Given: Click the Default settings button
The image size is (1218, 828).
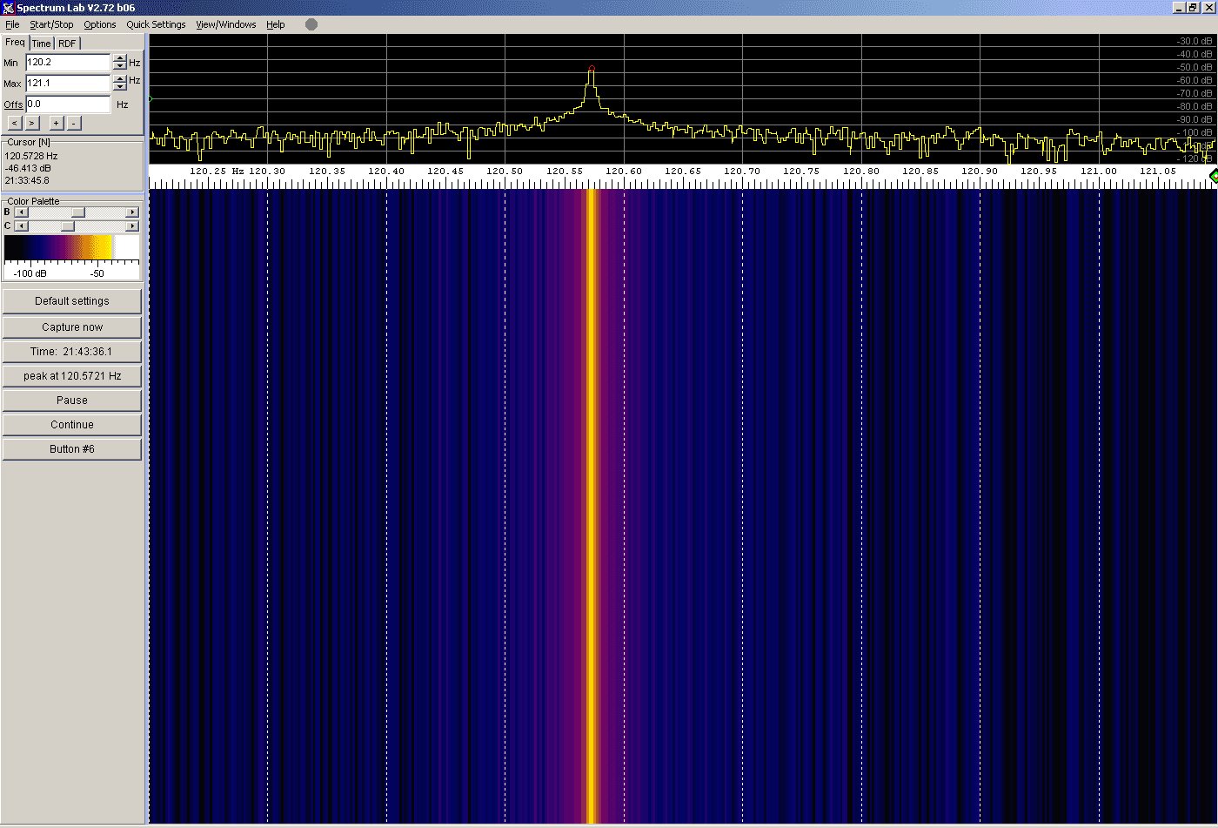Looking at the screenshot, I should [x=72, y=301].
